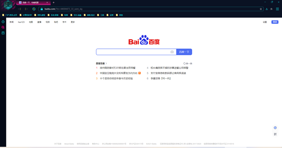Open the extensions puzzle icon
282x148 pixels.
[272, 9]
